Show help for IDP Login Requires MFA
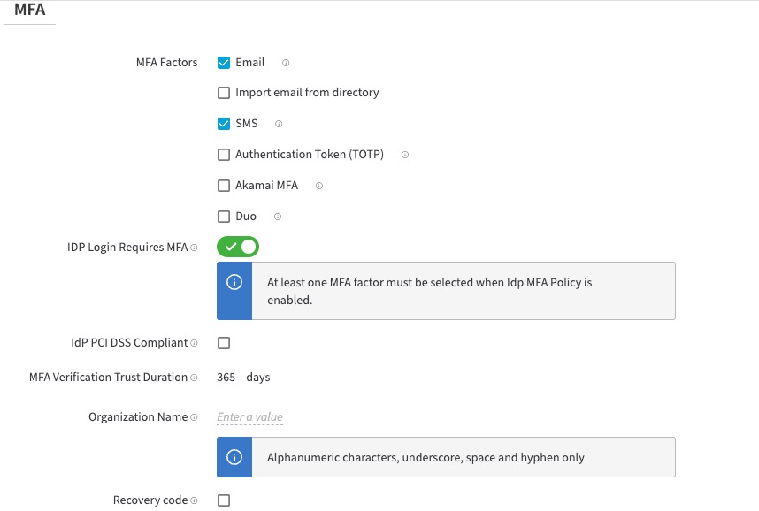Screen dimensions: 759x511 195,248
